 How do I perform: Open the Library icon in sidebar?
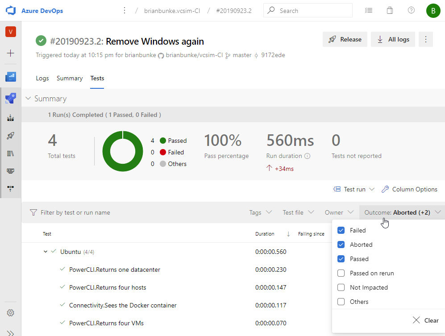(x=11, y=153)
